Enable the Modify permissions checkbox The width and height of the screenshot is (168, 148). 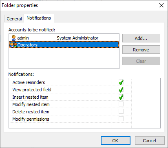[x=121, y=119]
